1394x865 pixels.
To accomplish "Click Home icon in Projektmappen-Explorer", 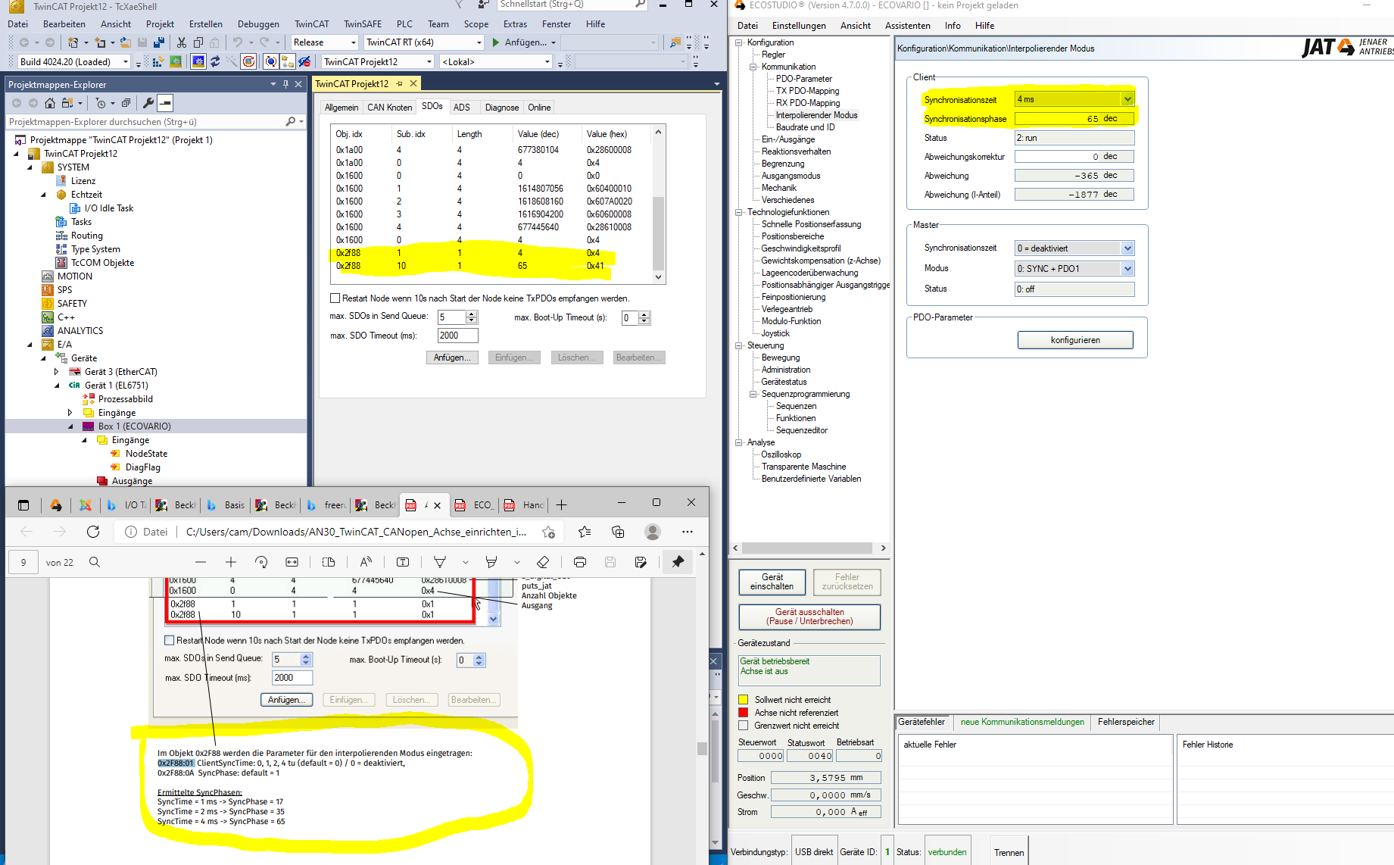I will pyautogui.click(x=50, y=103).
